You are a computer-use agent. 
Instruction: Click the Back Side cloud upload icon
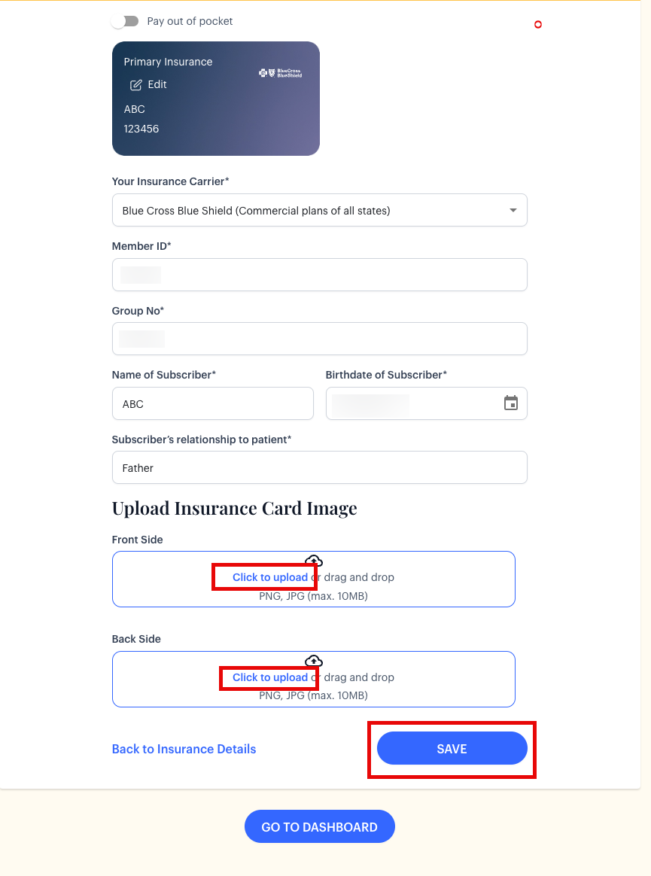(314, 661)
